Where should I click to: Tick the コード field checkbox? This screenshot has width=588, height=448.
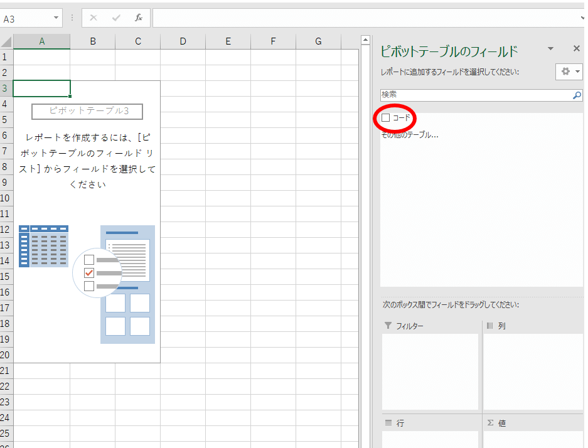click(386, 118)
